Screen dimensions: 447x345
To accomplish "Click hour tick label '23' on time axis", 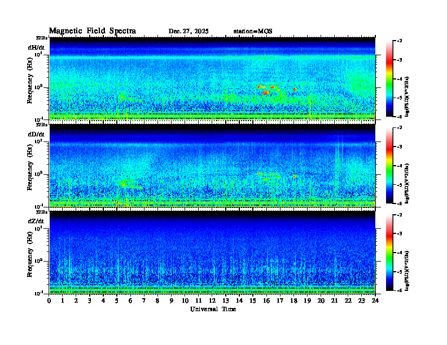I will point(361,301).
